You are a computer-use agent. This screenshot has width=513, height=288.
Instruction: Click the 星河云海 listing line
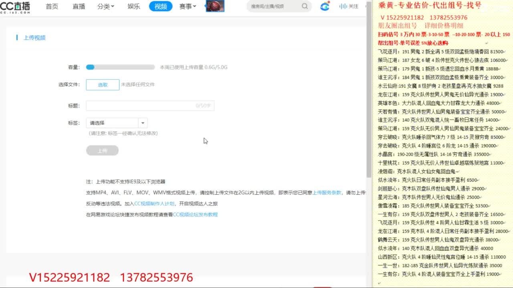click(x=430, y=197)
